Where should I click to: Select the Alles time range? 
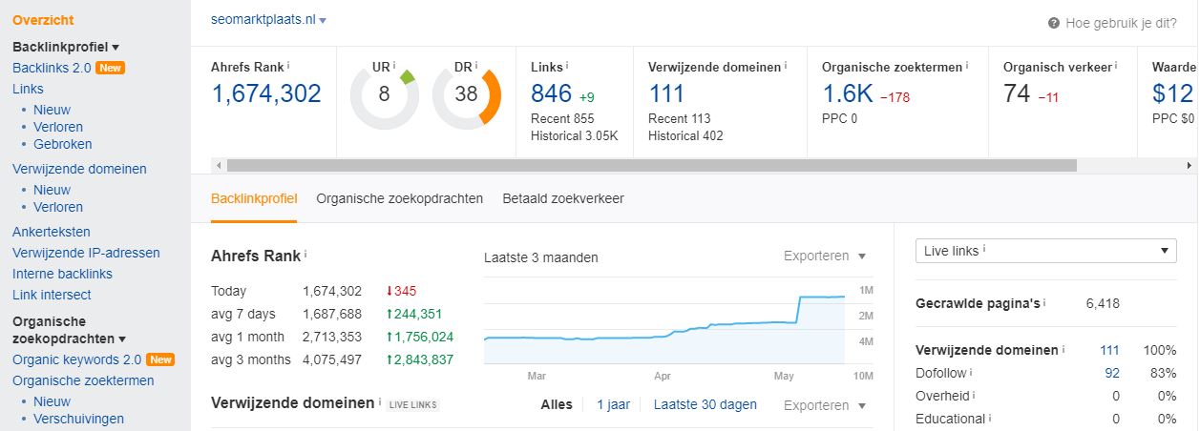(x=557, y=404)
